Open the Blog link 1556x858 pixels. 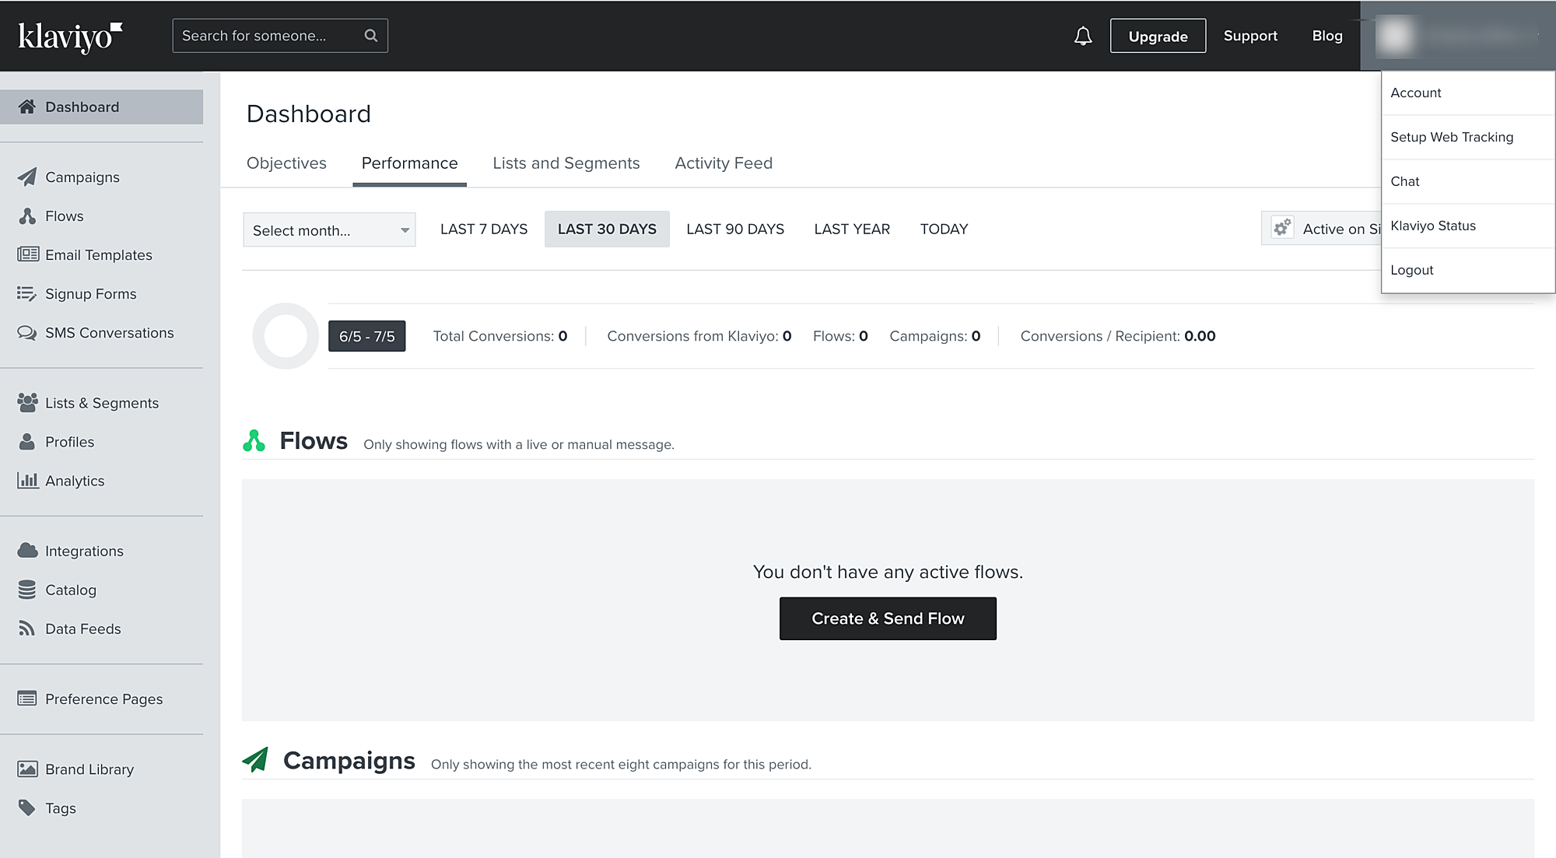pos(1327,36)
